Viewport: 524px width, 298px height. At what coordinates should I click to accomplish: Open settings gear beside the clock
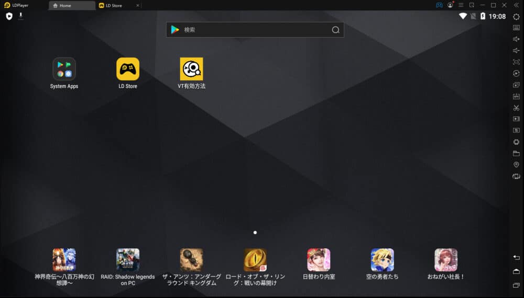[516, 17]
